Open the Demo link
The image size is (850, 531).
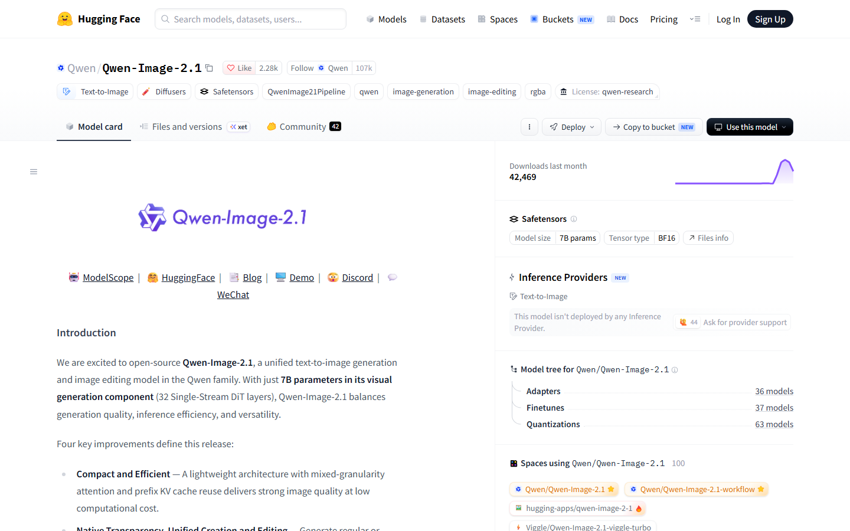coord(302,277)
